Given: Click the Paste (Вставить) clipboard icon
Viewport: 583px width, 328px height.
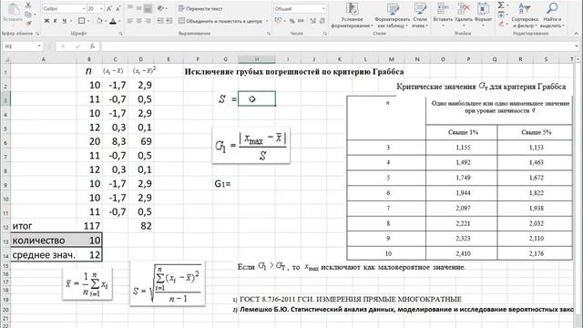Looking at the screenshot, I should coord(14,10).
